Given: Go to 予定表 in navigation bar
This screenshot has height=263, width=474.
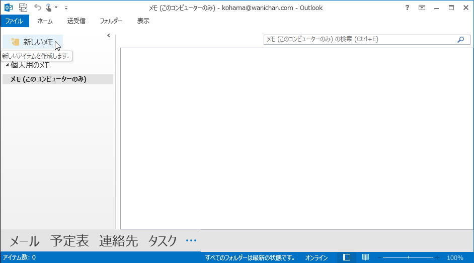Looking at the screenshot, I should pos(69,241).
